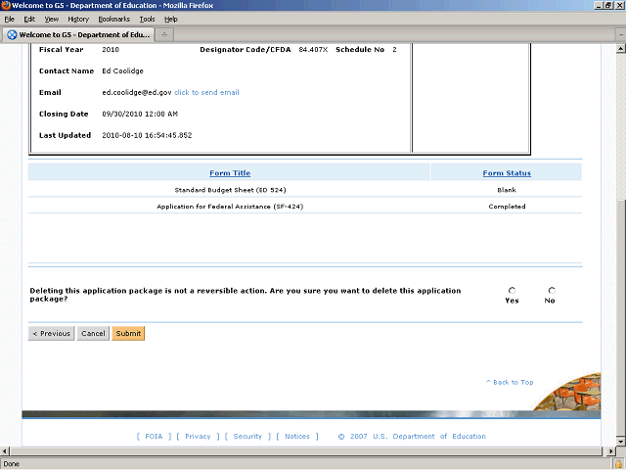Click the 'Blank' form status cell

[x=507, y=190]
